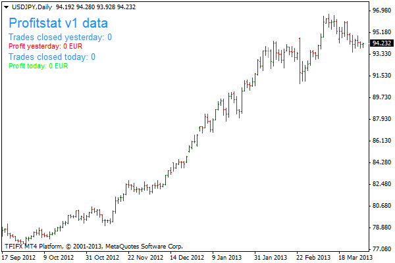
Task: Click the Trades closed yesterday label
Action: [x=60, y=37]
